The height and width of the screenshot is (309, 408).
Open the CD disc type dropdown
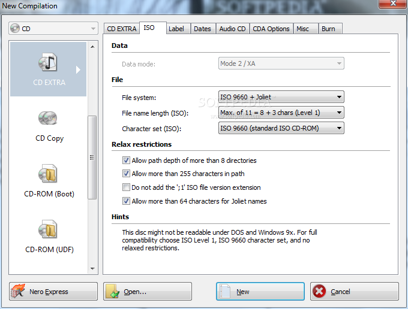click(53, 28)
